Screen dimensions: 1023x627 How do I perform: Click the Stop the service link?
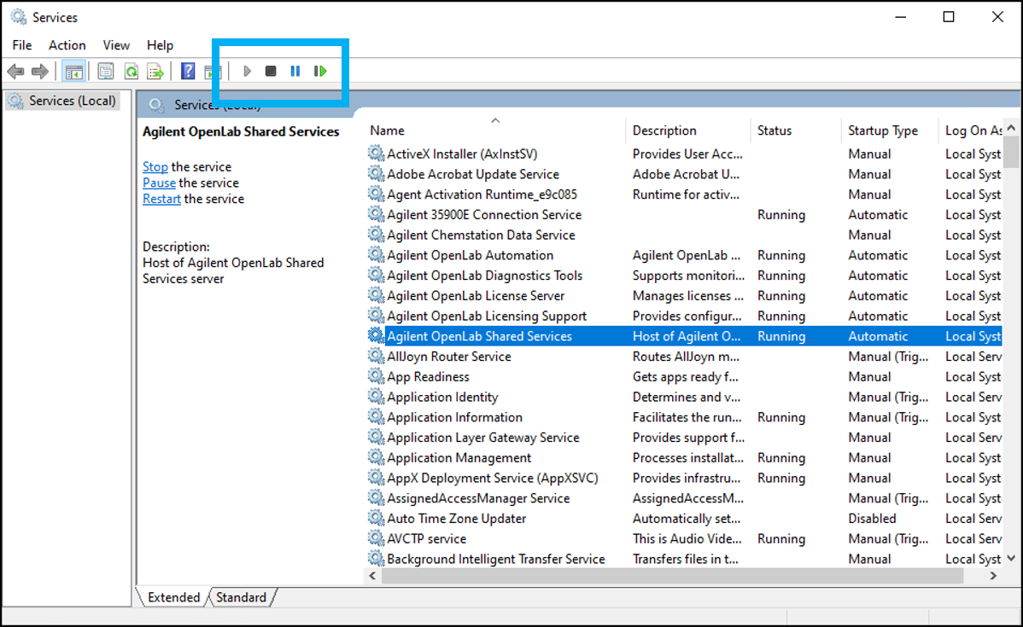tap(155, 167)
